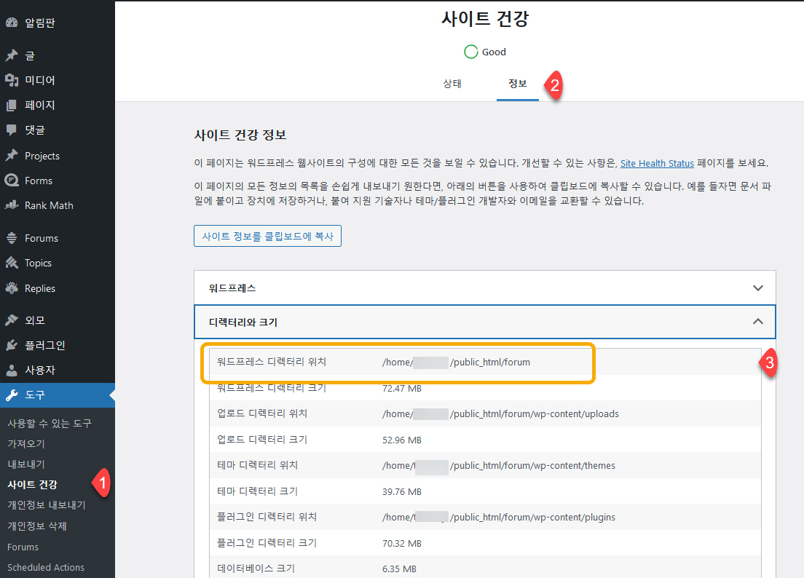804x578 pixels.
Task: Open the 내보내기 submenu link
Action: [26, 464]
